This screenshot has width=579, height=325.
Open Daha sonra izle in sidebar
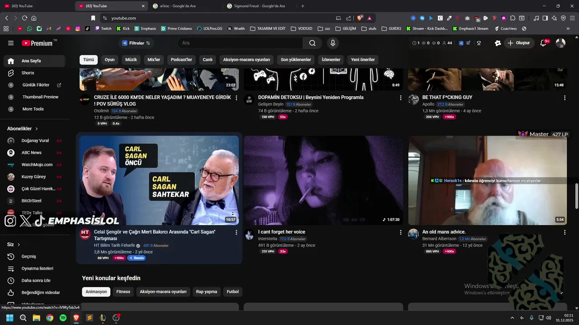34,280
